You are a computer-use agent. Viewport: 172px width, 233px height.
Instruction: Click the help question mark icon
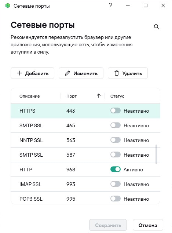[110, 6]
